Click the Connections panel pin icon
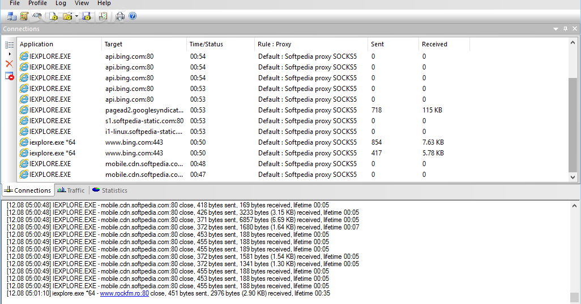Image resolution: width=581 pixels, height=304 pixels. click(565, 29)
